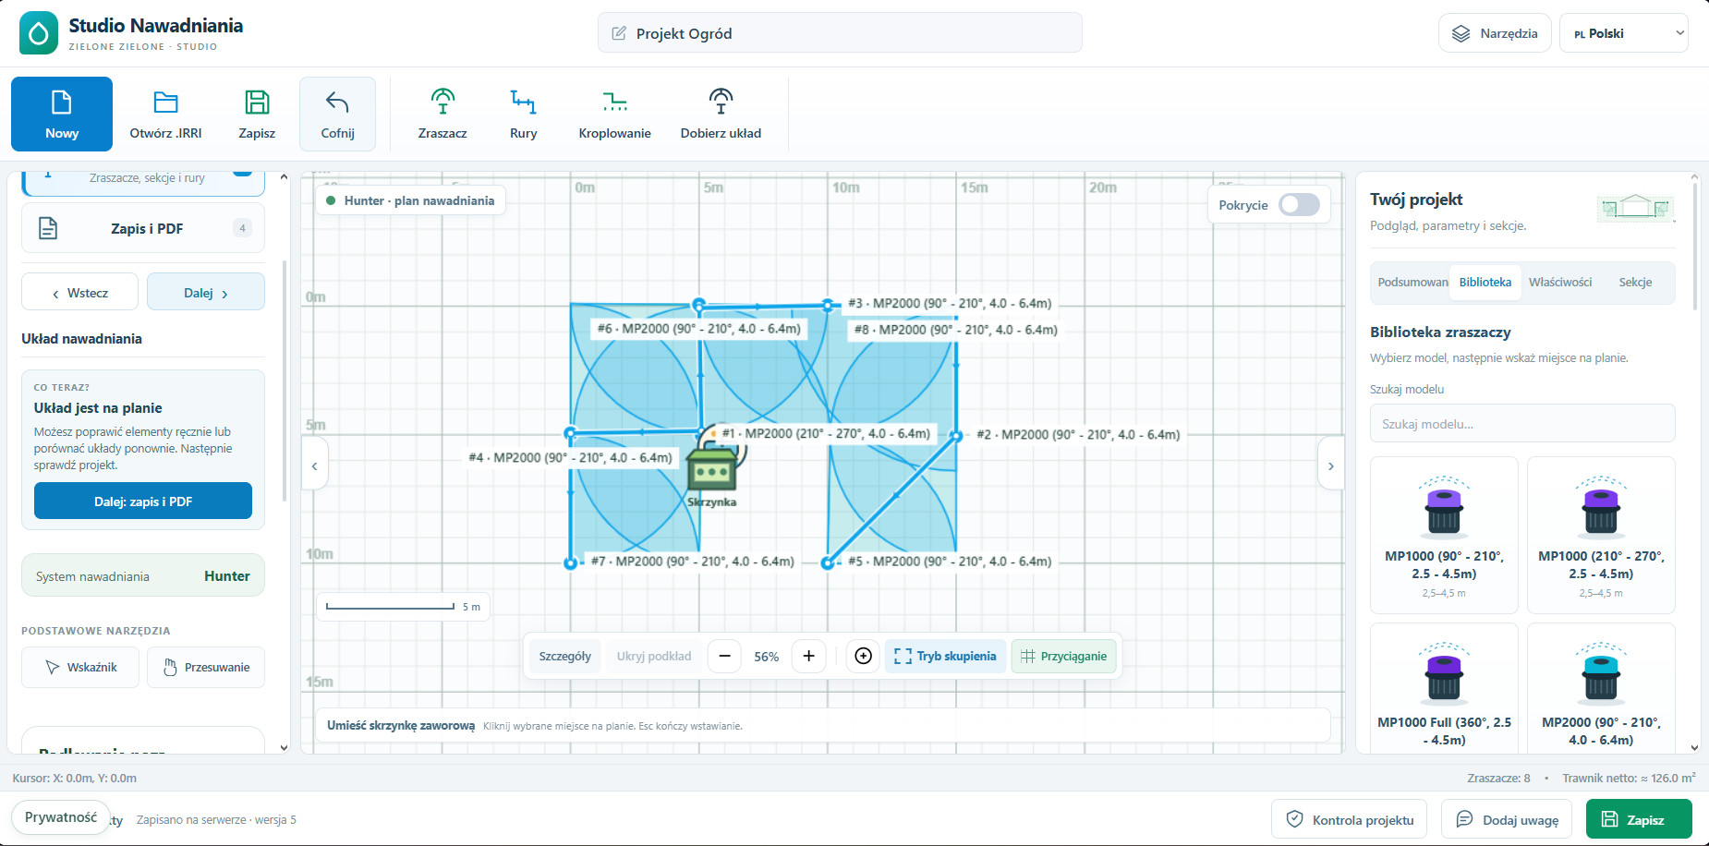1709x846 pixels.
Task: Click the Dodaj uwagę button
Action: [1507, 819]
